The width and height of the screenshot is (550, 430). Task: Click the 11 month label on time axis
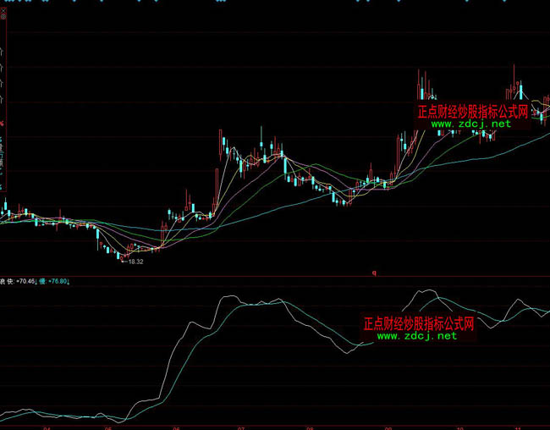point(518,426)
